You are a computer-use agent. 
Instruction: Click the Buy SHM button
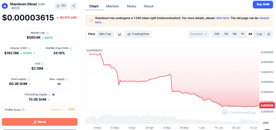(x=263, y=5)
